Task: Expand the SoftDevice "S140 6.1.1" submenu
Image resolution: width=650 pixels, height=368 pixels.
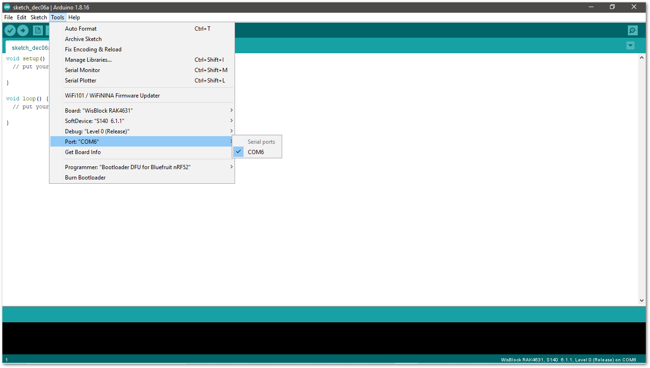Action: (x=142, y=121)
